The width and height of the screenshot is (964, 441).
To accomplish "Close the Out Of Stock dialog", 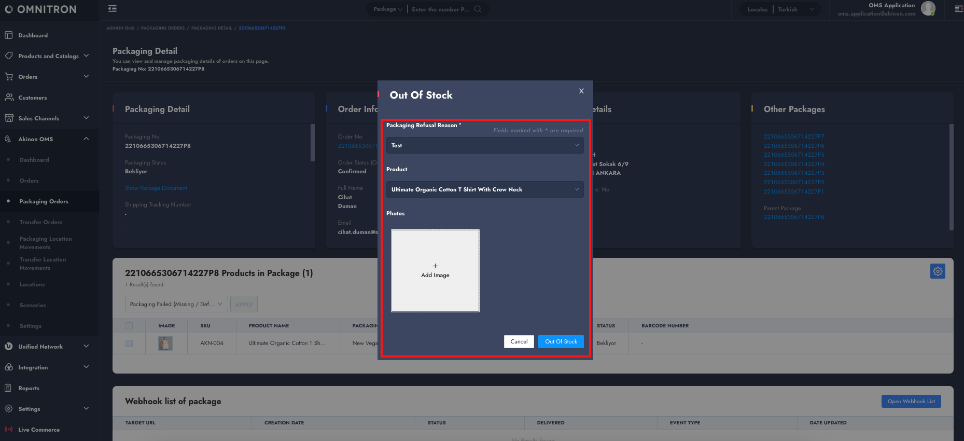I will pyautogui.click(x=581, y=91).
